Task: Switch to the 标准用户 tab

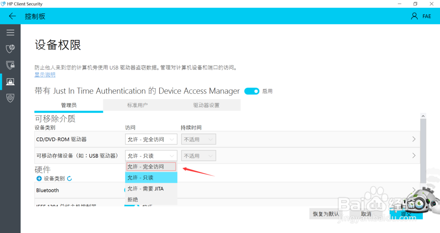Action: click(x=137, y=105)
